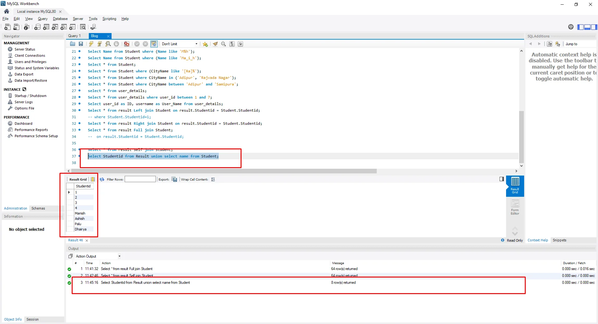Export recordset to external file icon
The image size is (598, 324).
tap(175, 179)
